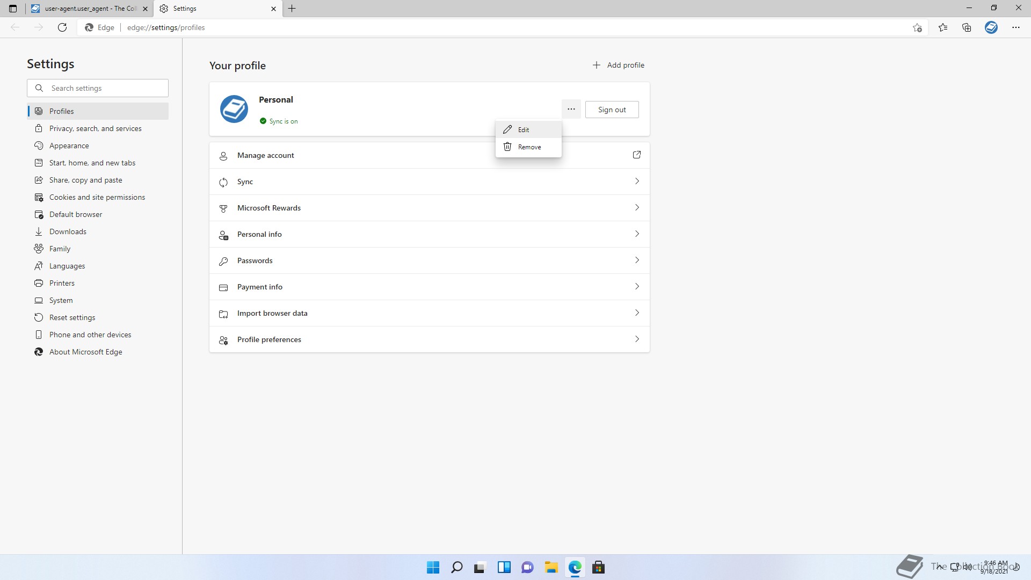Click the three-dot profile options button

tap(571, 109)
